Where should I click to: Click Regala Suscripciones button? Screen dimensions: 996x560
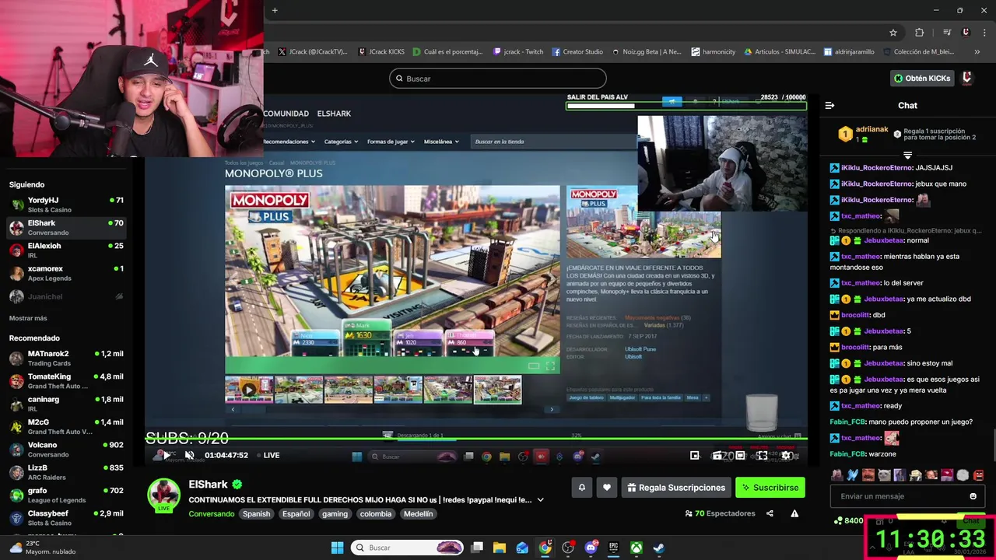(x=675, y=488)
